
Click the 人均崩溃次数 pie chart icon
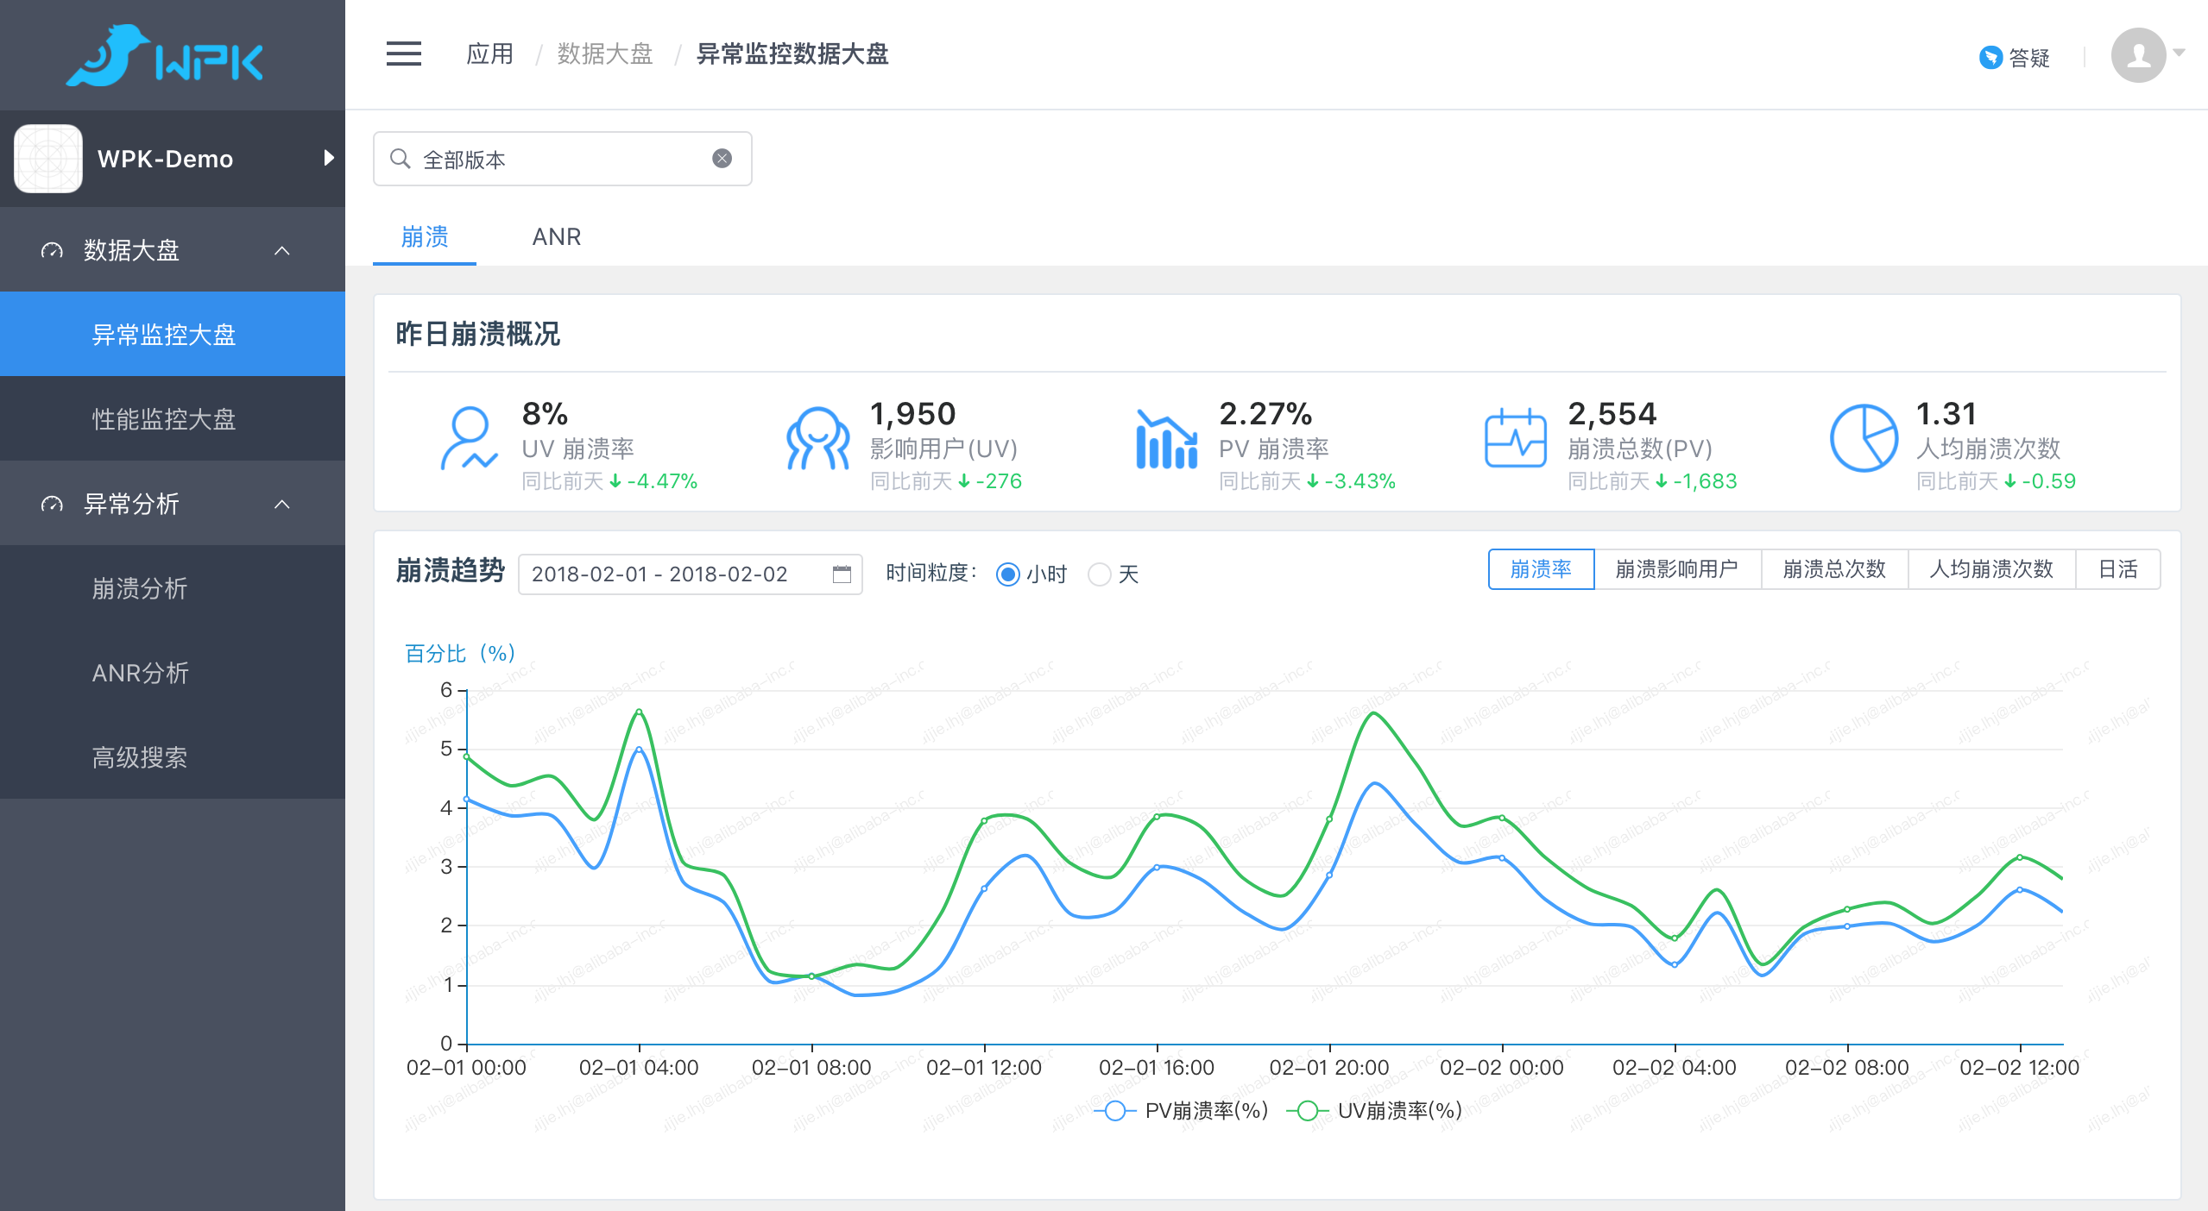click(x=1864, y=438)
